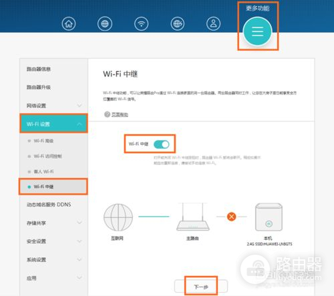Open Wi-Fi 高级 submenu item
This screenshot has width=334, height=296.
[x=43, y=141]
